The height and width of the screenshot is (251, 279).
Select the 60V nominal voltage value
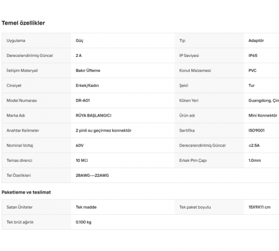[x=80, y=146]
